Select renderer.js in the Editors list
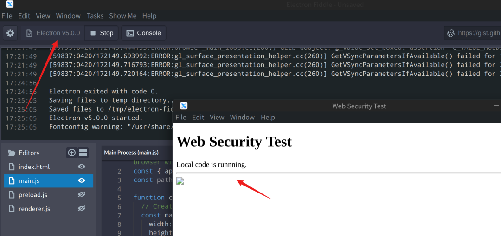The height and width of the screenshot is (236, 501). click(49, 209)
